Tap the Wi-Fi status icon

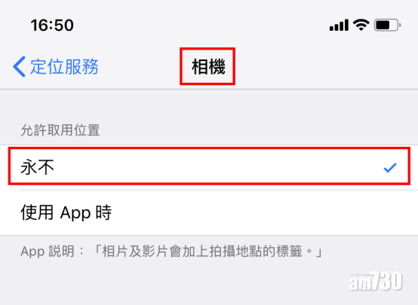click(x=361, y=25)
